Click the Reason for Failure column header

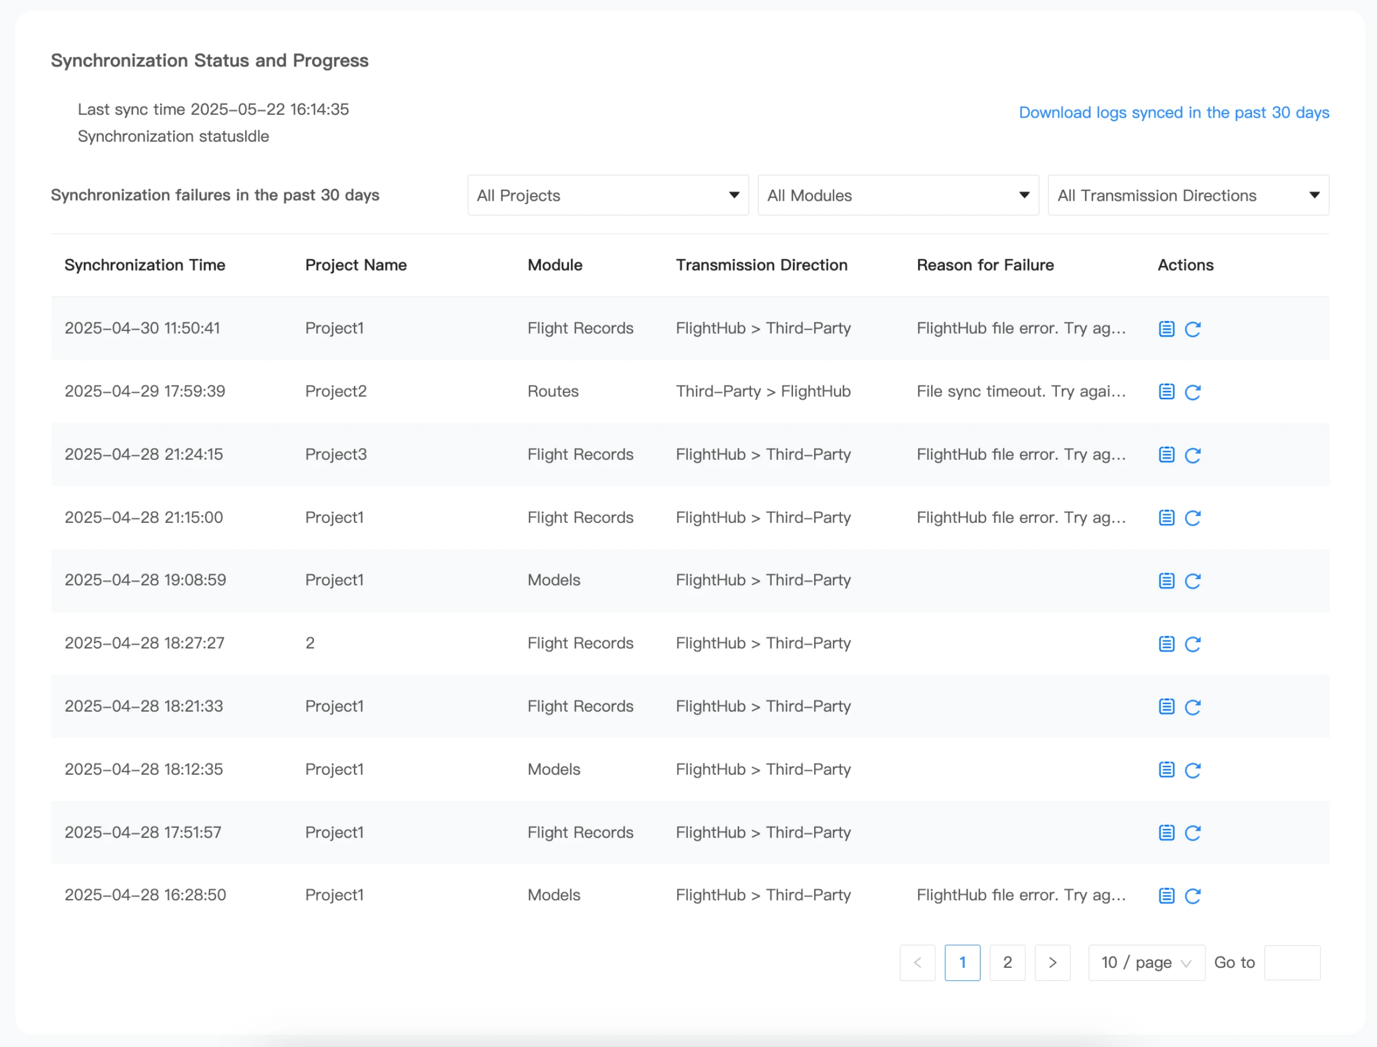tap(985, 265)
